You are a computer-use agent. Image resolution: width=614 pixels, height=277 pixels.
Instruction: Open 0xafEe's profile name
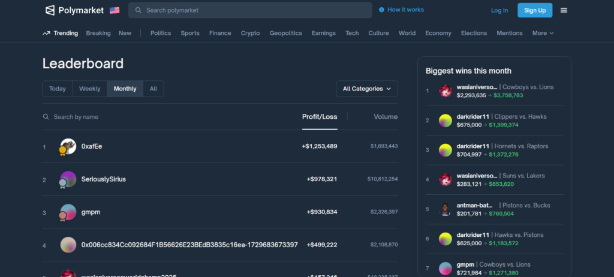coord(92,146)
